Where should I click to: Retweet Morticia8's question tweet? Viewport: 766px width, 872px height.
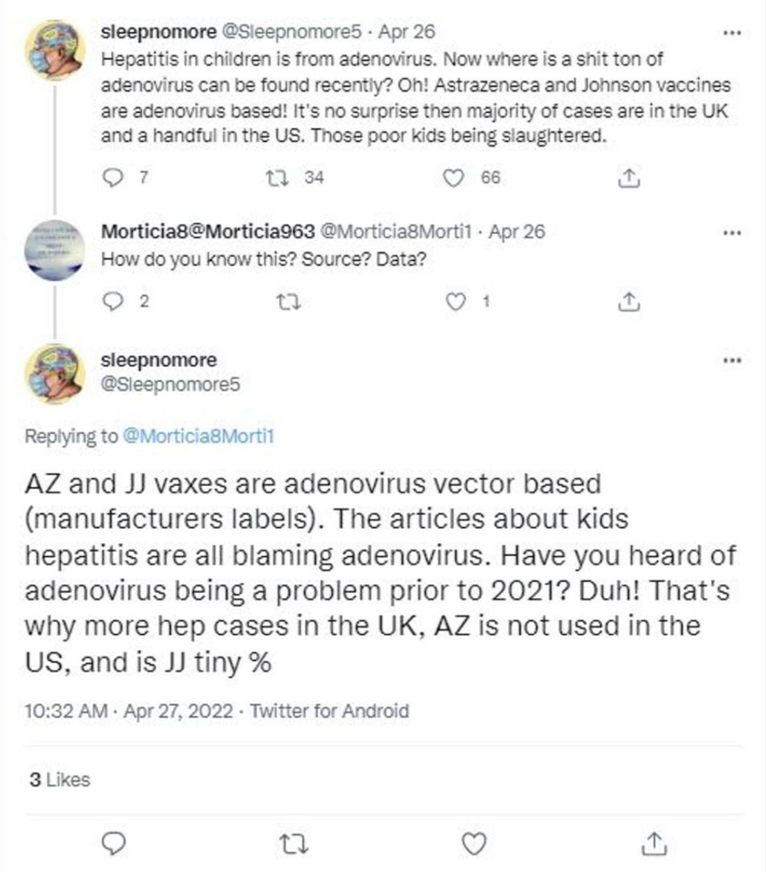tap(289, 303)
